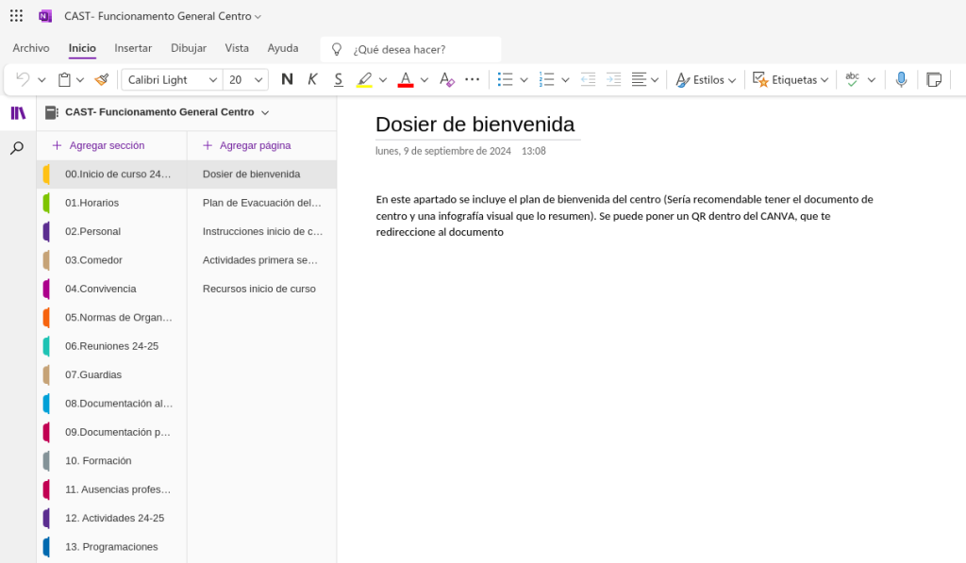Open the font name dropdown
Screen dimensions: 966x563
[x=213, y=80]
